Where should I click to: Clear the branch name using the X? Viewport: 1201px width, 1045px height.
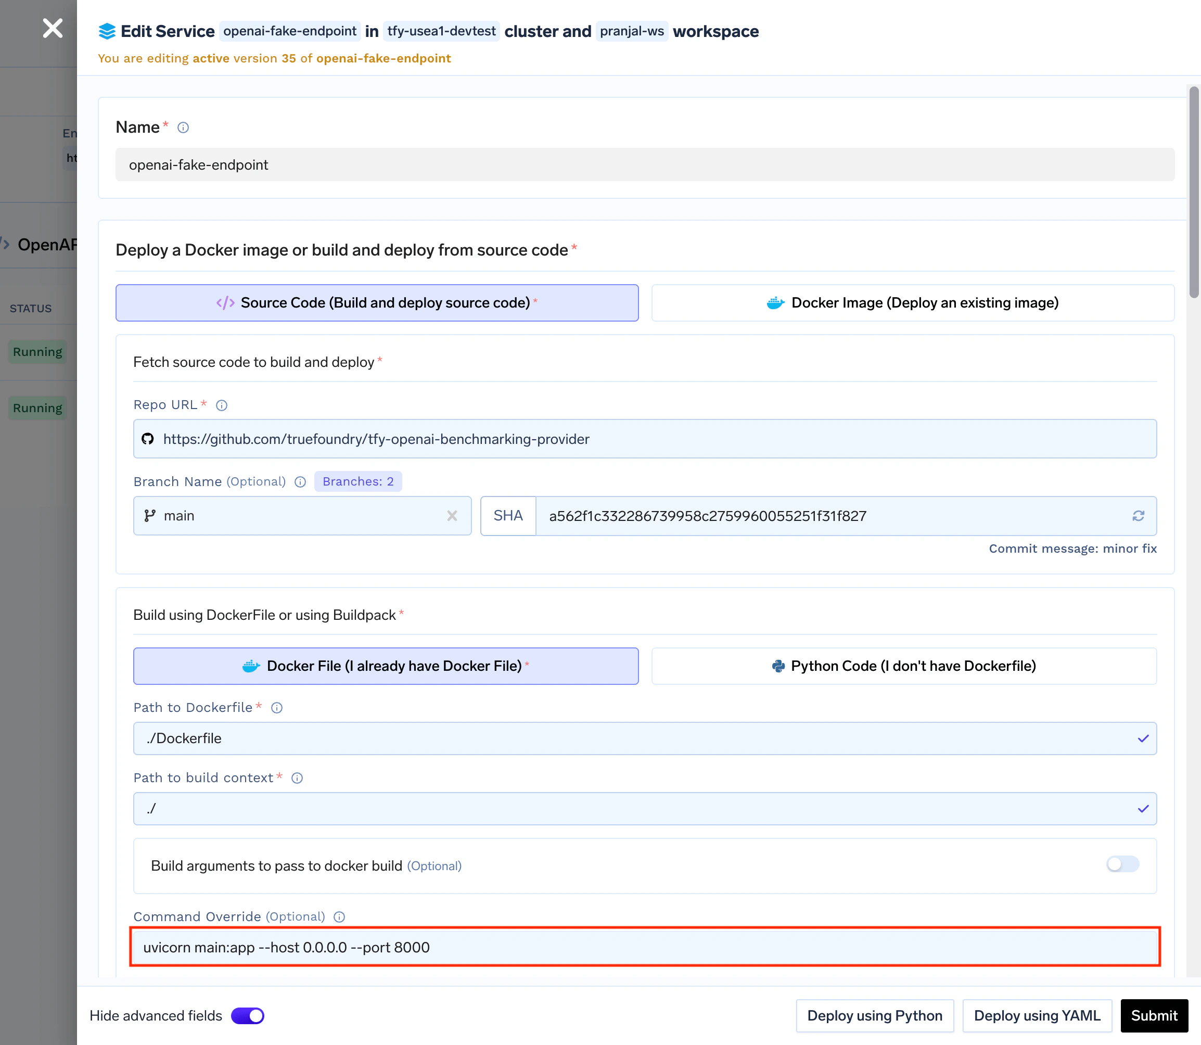point(452,516)
